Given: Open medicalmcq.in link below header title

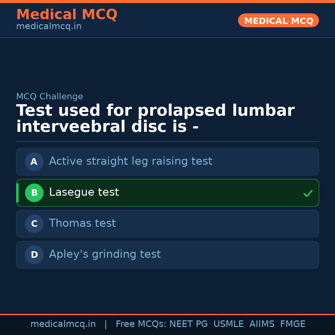Looking at the screenshot, I should pyautogui.click(x=49, y=27).
